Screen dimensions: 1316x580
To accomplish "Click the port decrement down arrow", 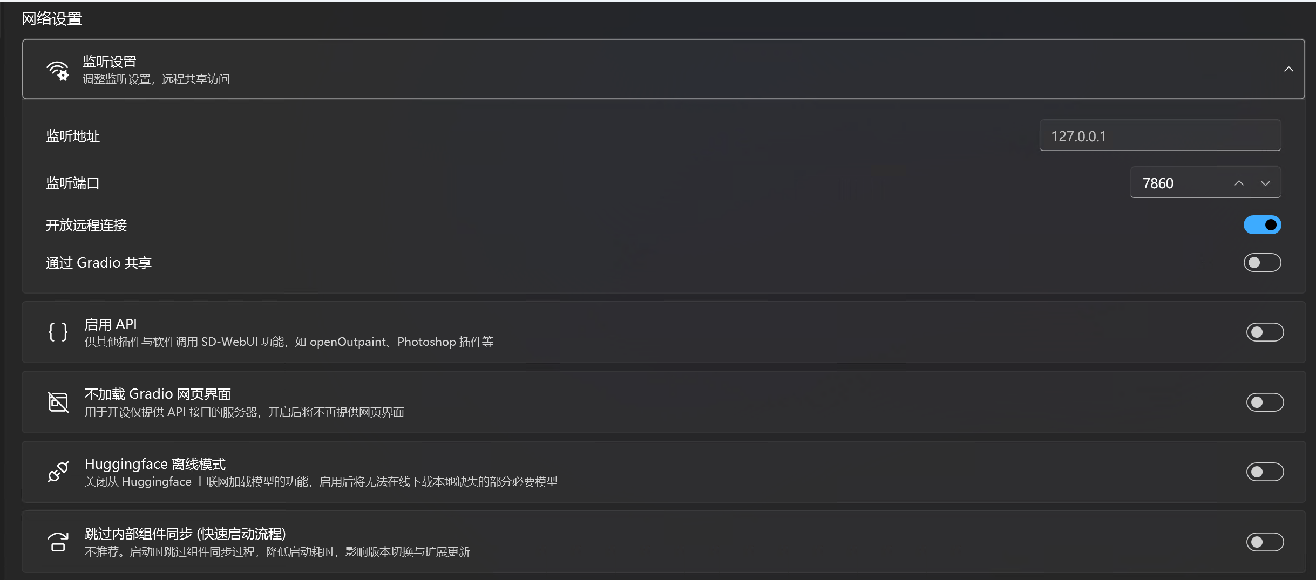I will coord(1265,183).
